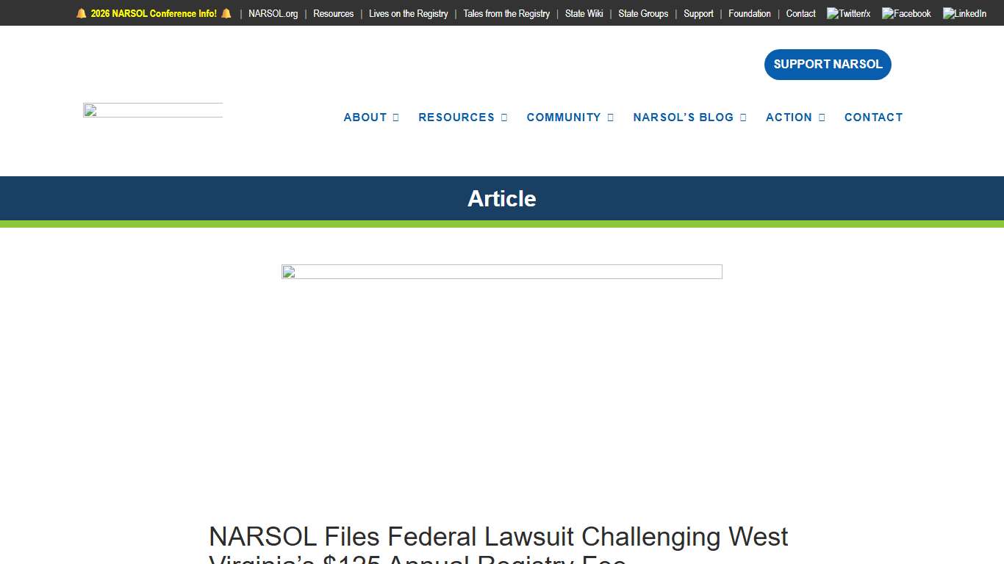Image resolution: width=1004 pixels, height=564 pixels.
Task: Visit the Lives on the Registry link
Action: tap(408, 13)
